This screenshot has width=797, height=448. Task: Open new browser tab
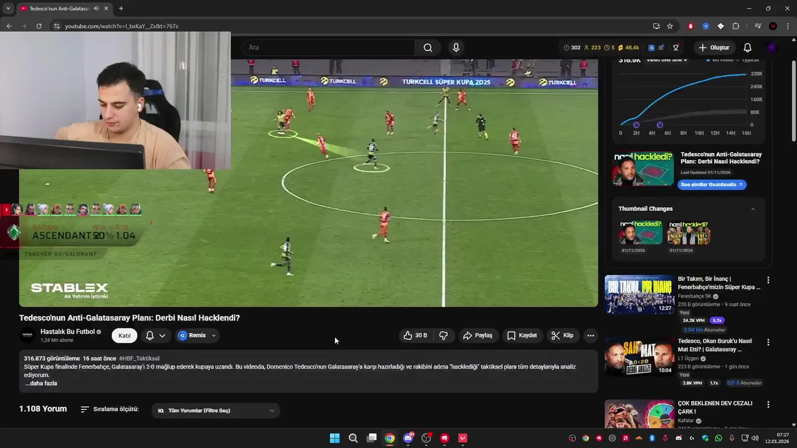click(121, 9)
